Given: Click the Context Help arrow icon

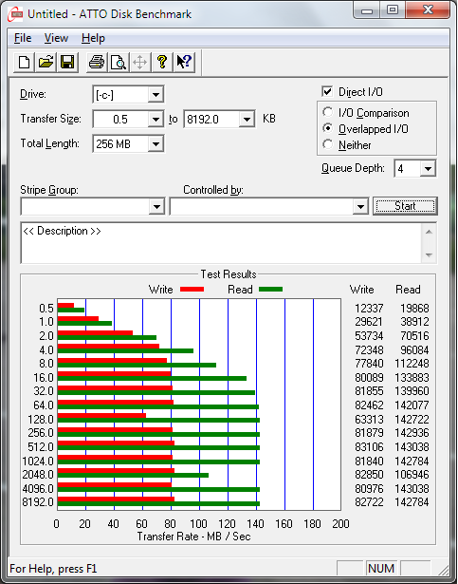Looking at the screenshot, I should point(184,62).
